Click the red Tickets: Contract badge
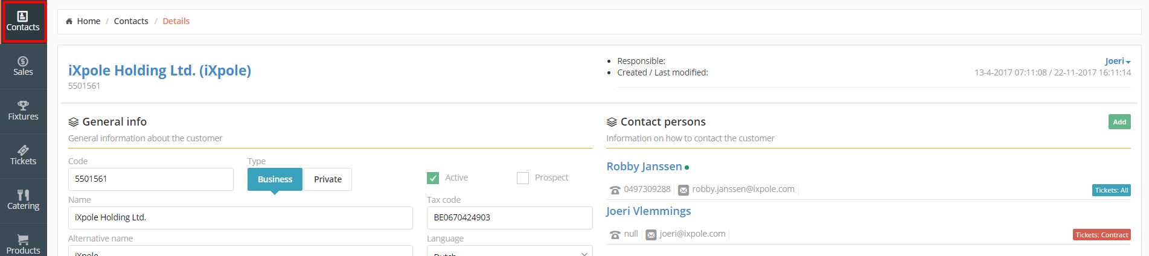 point(1101,235)
